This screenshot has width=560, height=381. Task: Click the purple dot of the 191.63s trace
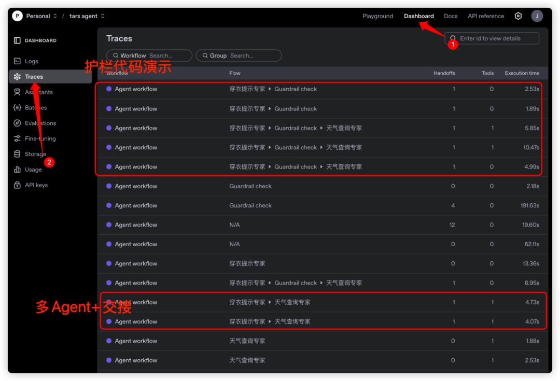click(x=109, y=205)
